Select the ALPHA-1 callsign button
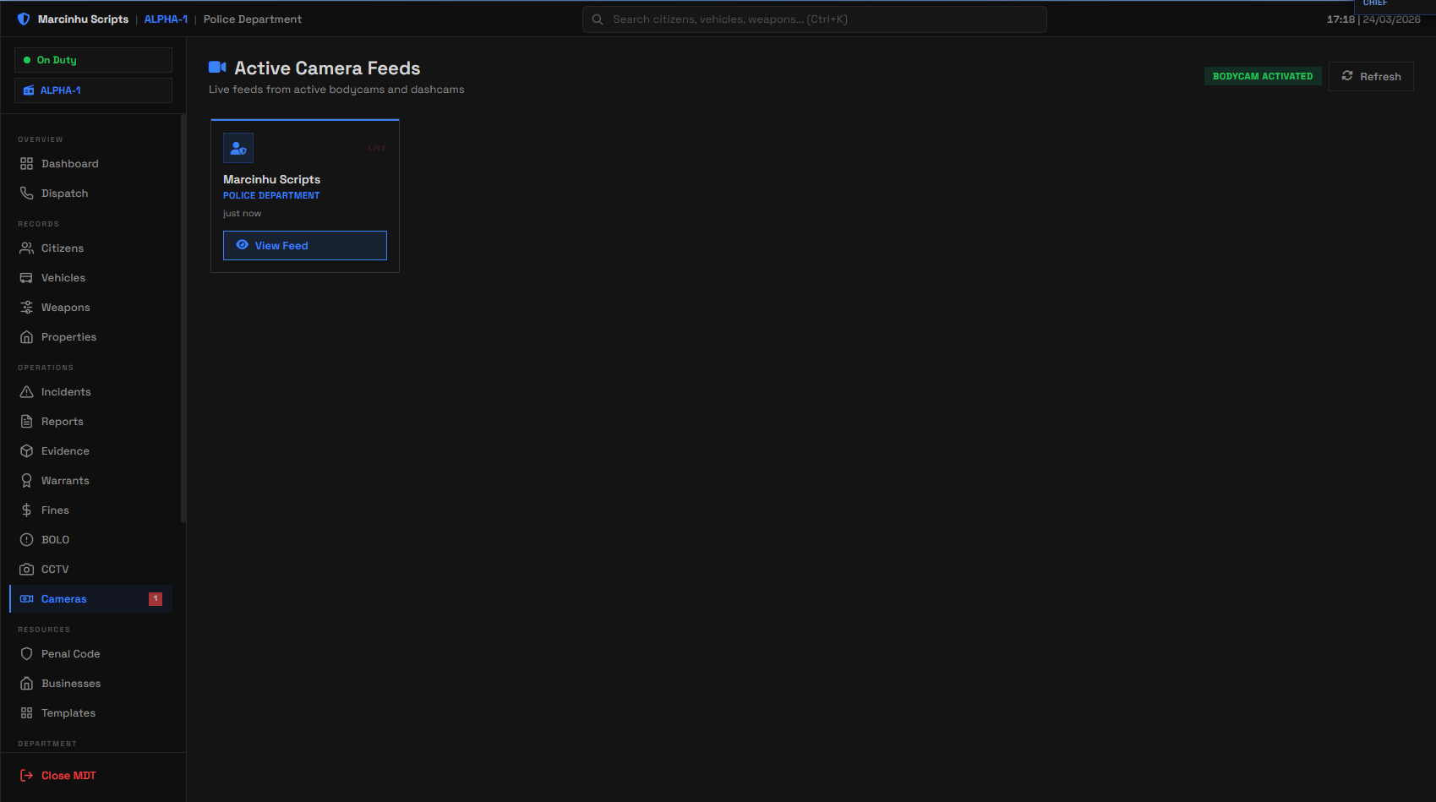 (x=93, y=90)
